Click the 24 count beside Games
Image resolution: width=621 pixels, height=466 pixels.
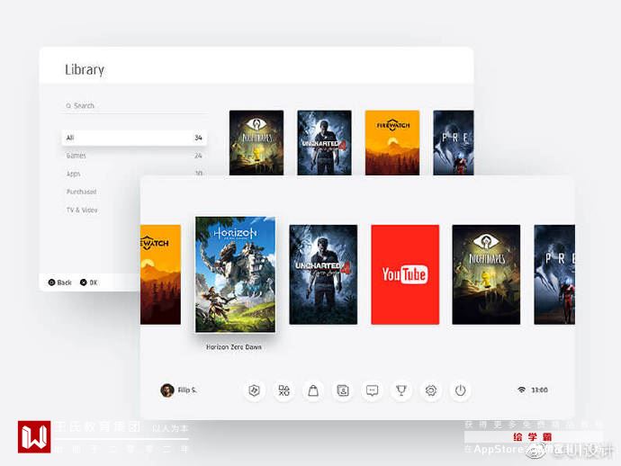198,156
